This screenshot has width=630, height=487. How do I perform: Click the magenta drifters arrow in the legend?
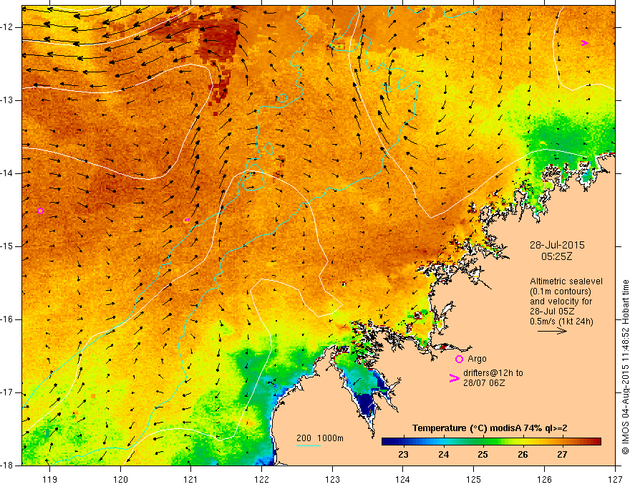coord(455,377)
